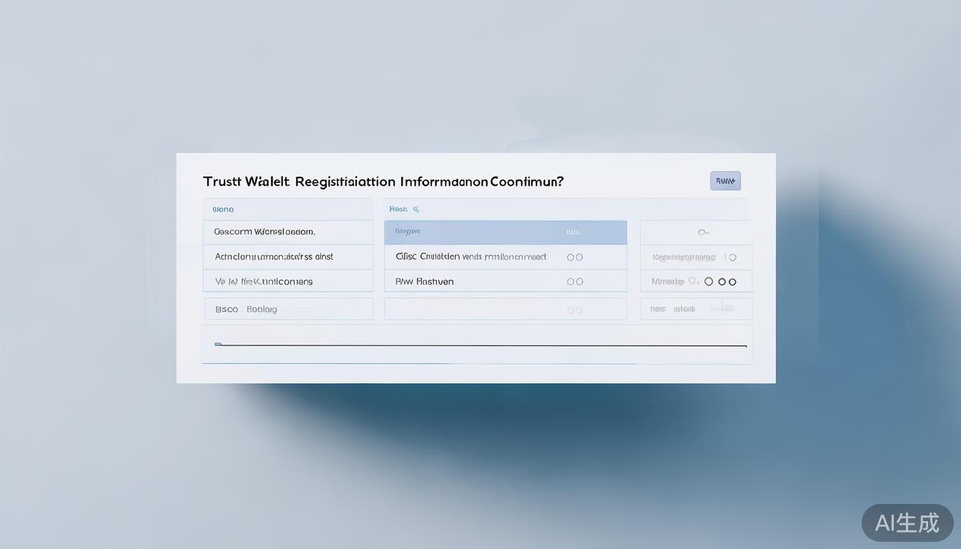This screenshot has width=961, height=549.
Task: Click the arrow icon next to the 'Resti' header
Action: pyautogui.click(x=416, y=209)
